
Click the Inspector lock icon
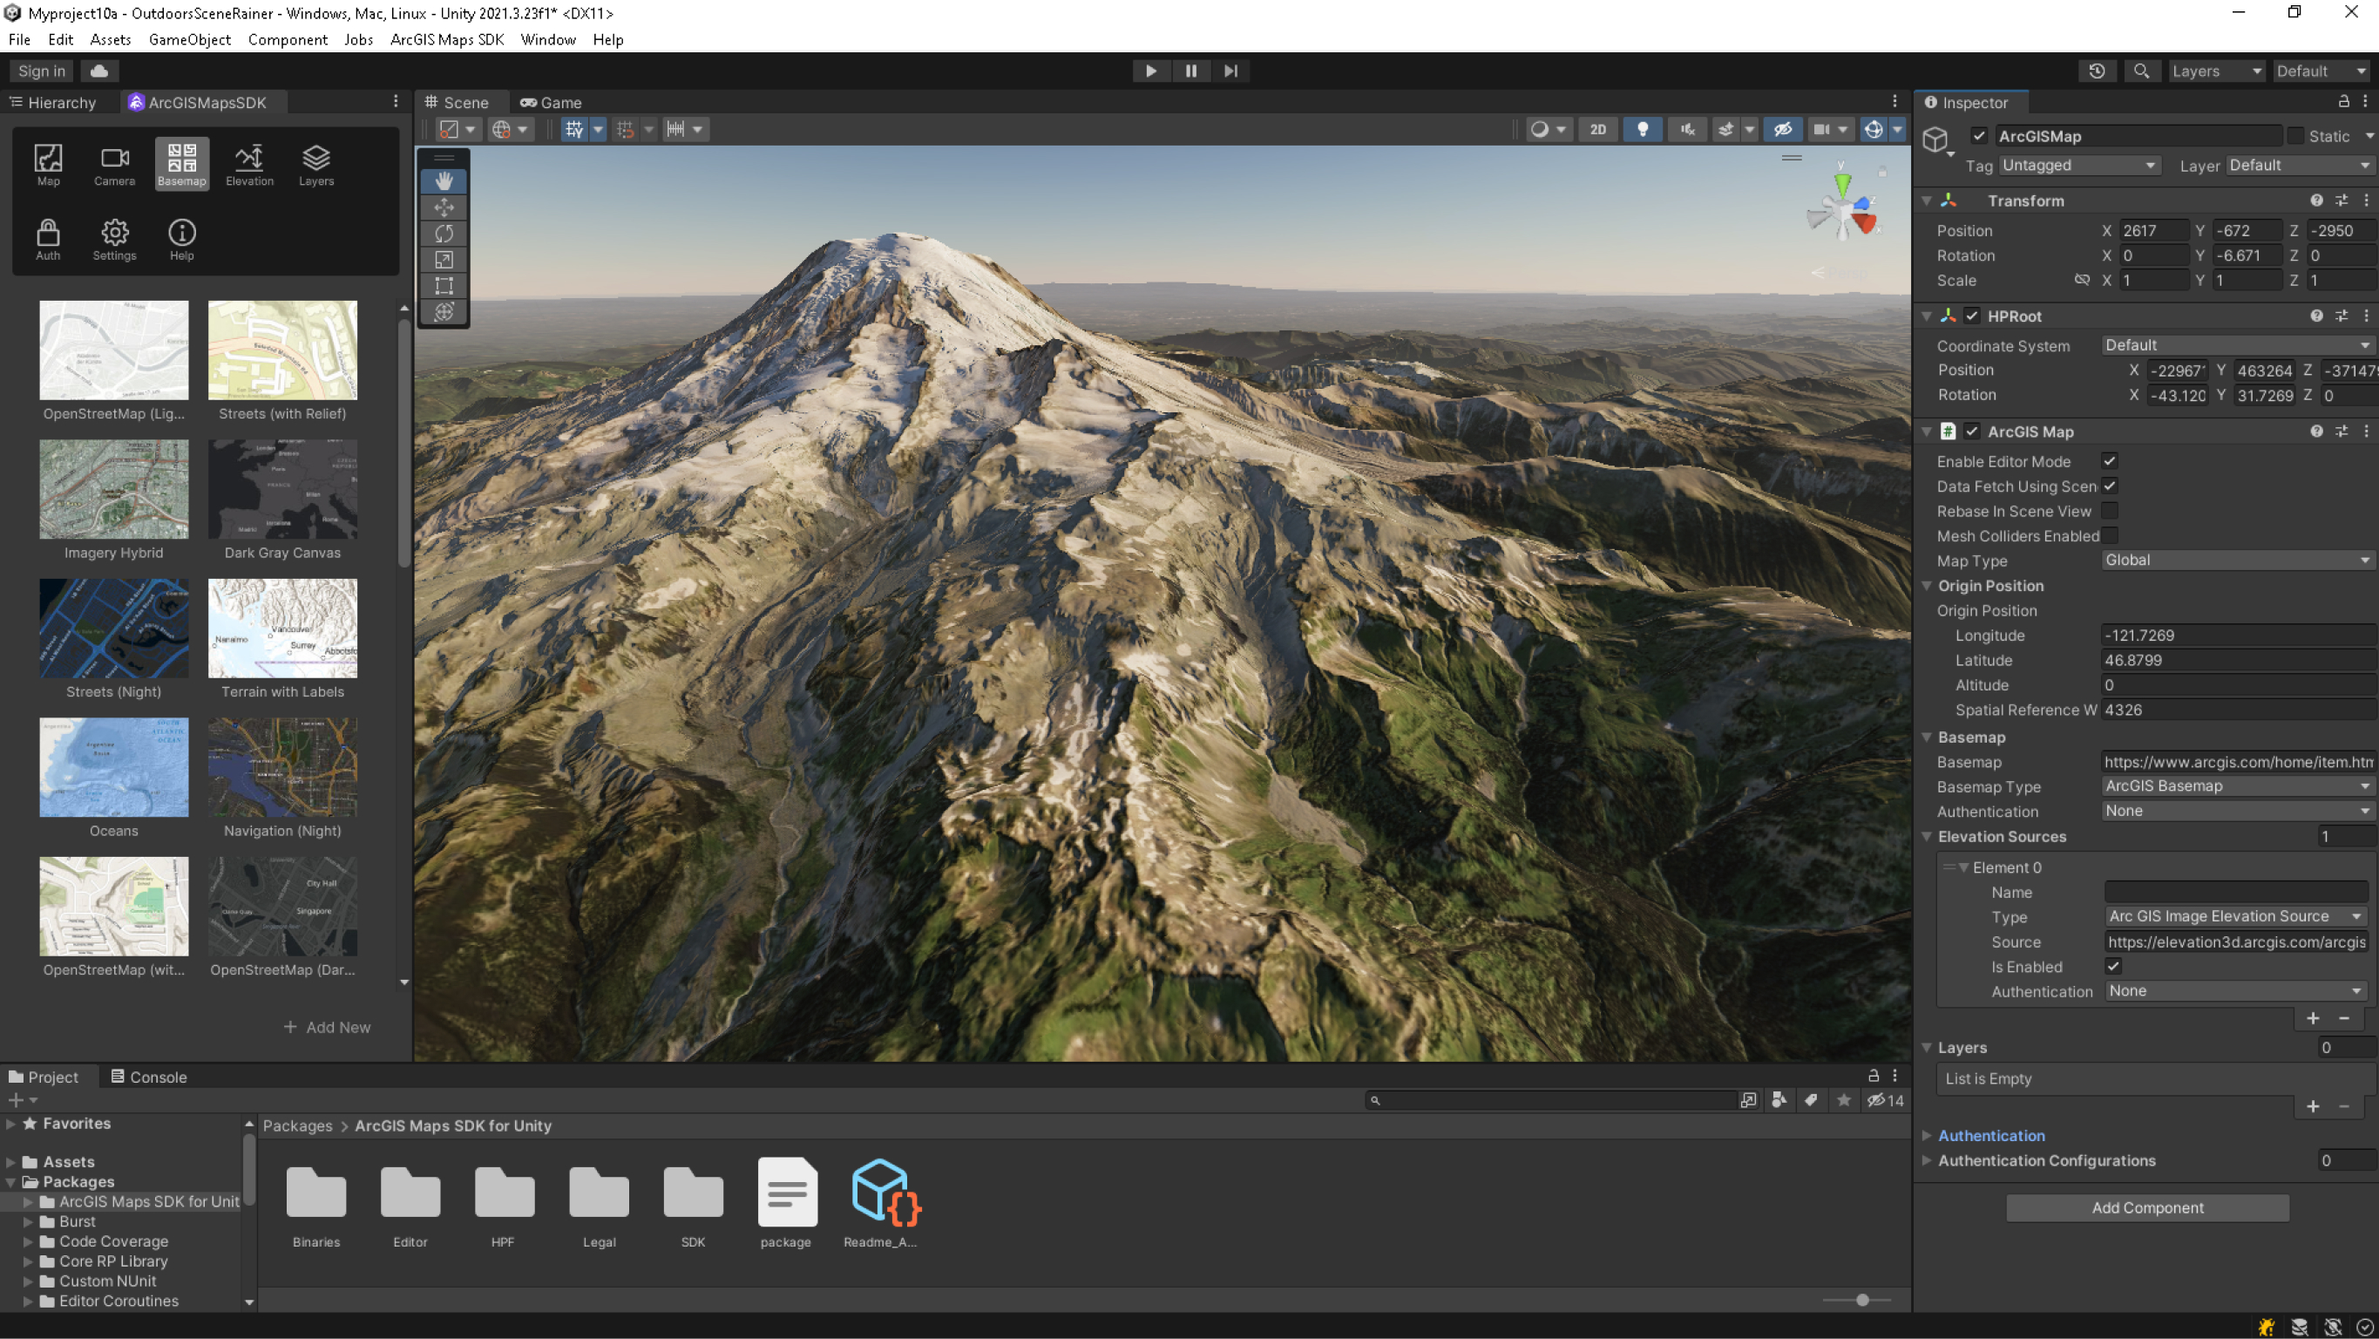(2343, 102)
